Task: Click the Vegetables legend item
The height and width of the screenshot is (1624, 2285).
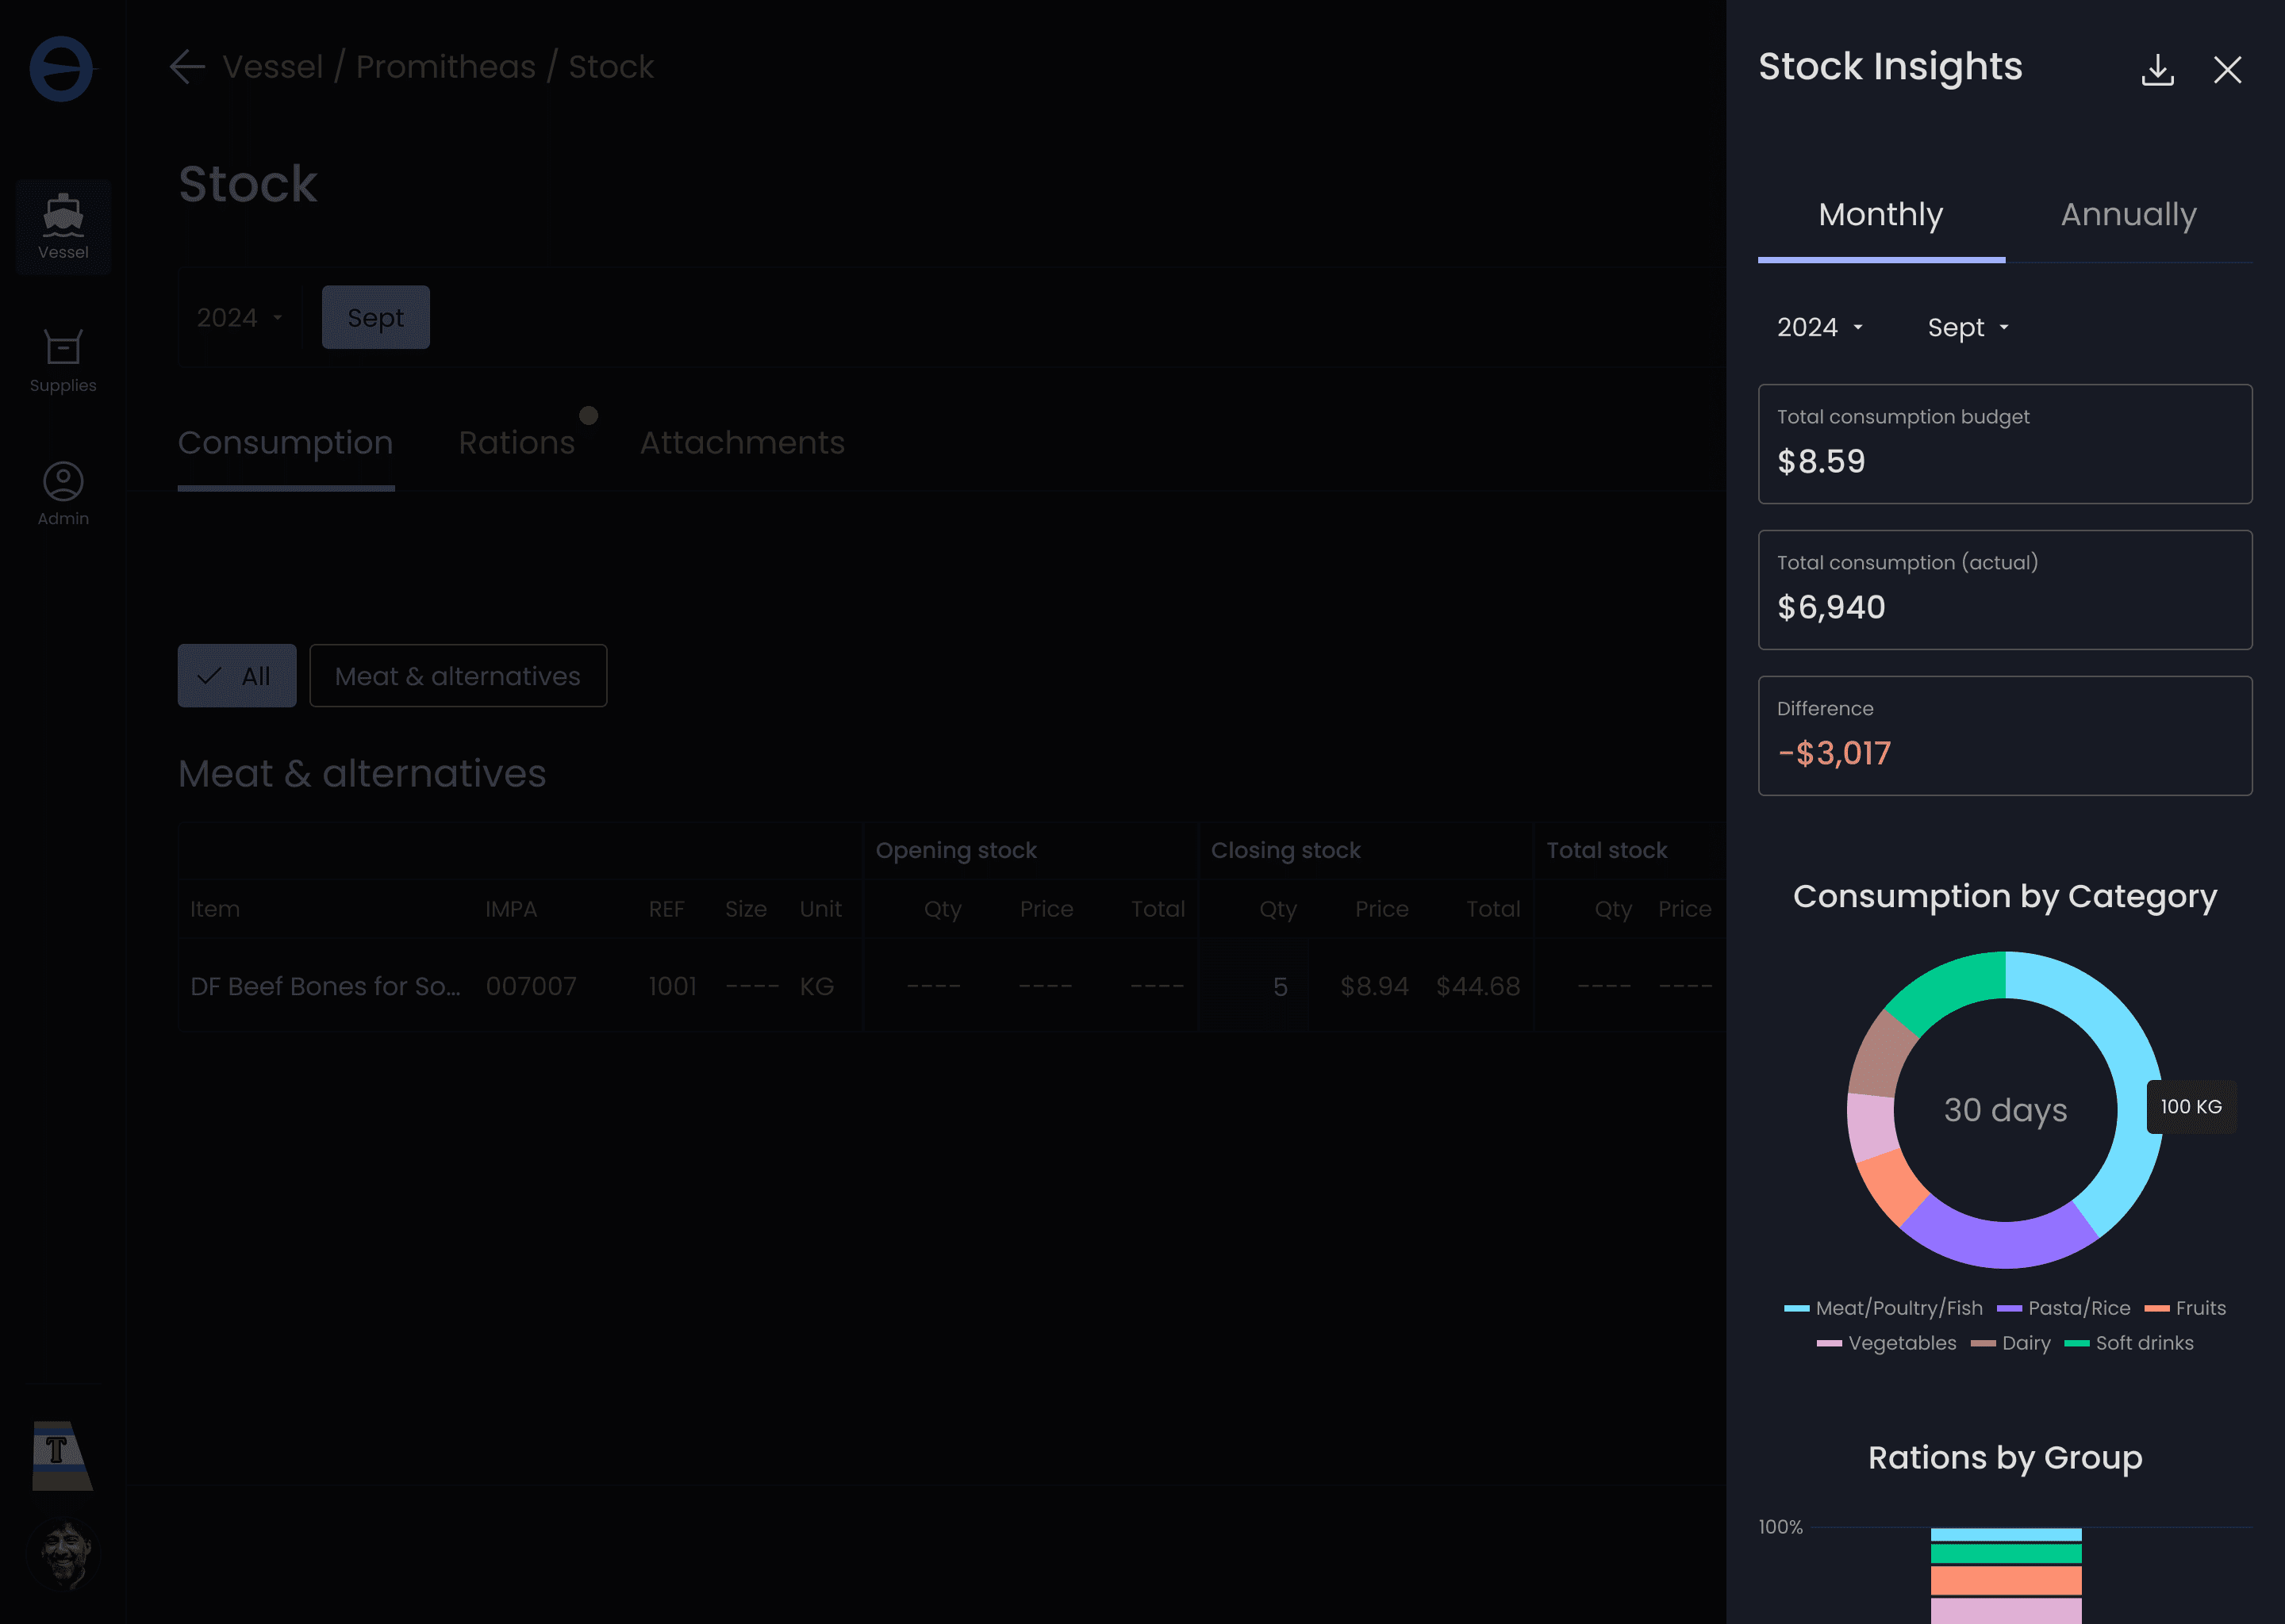Action: (x=1887, y=1343)
